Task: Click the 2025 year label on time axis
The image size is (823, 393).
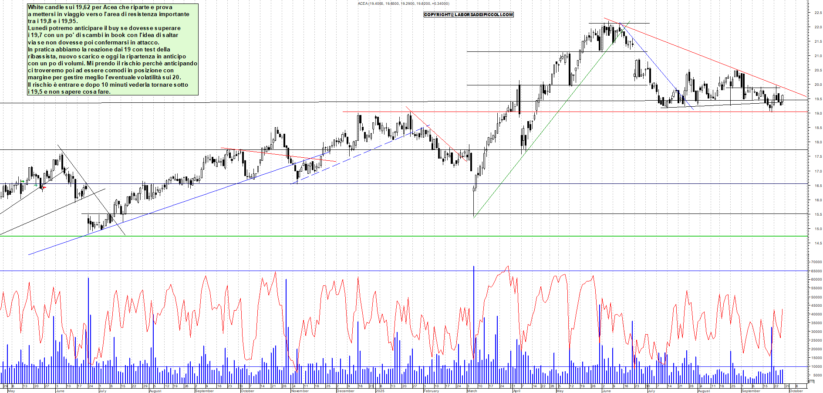Action: coord(380,391)
